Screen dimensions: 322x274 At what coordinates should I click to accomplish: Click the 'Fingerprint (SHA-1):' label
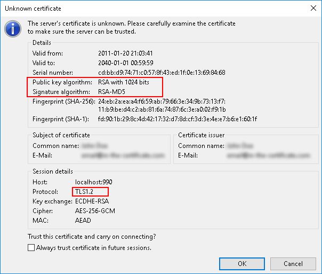coord(61,119)
